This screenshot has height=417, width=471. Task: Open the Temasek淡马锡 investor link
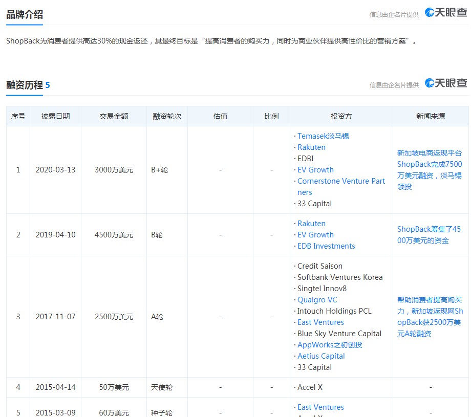pyautogui.click(x=323, y=136)
